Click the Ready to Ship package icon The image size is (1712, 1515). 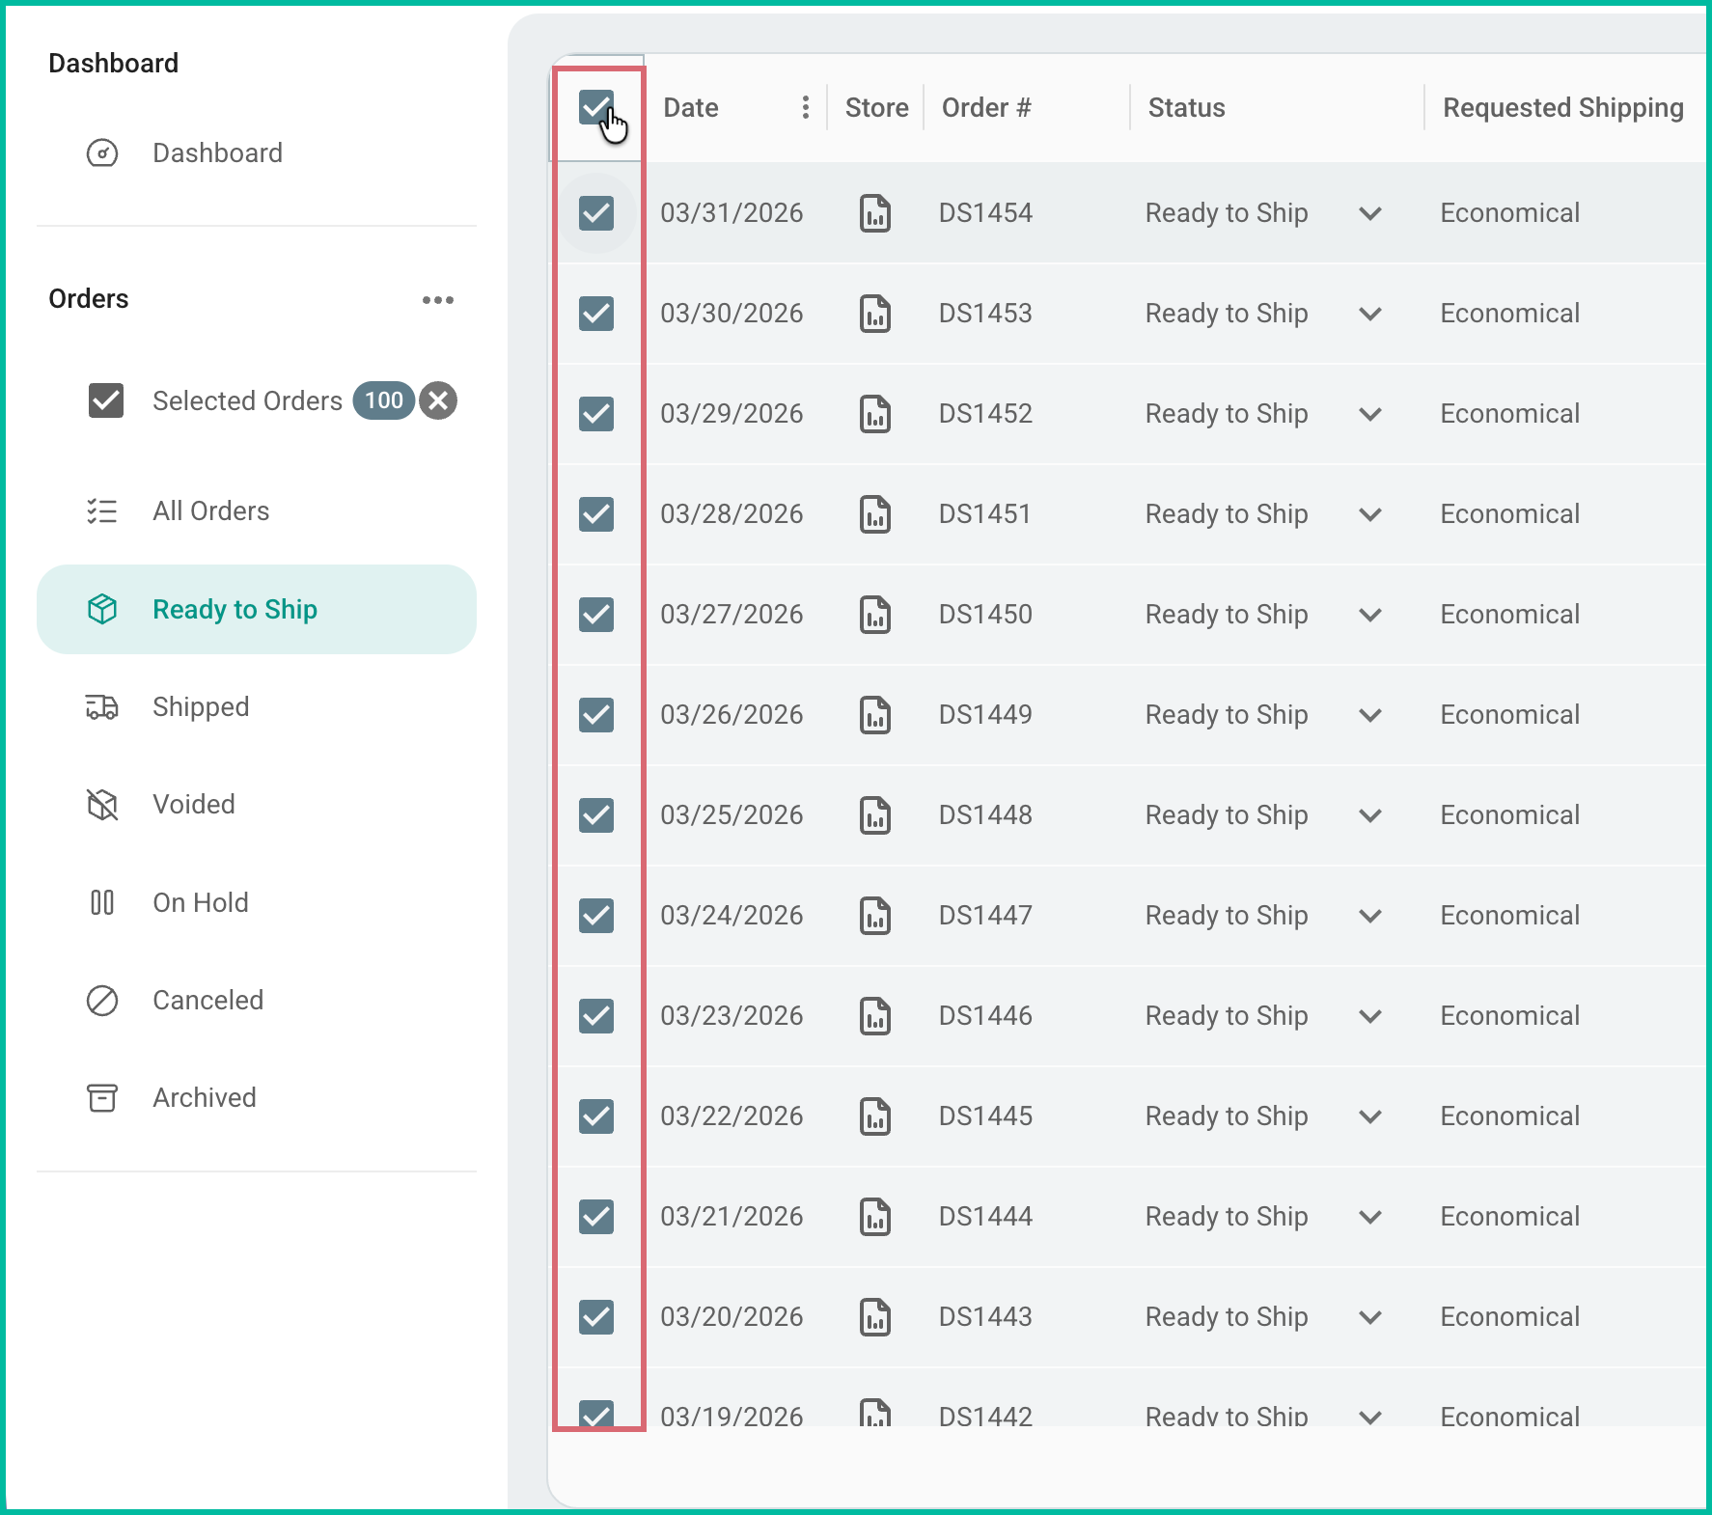pyautogui.click(x=101, y=609)
